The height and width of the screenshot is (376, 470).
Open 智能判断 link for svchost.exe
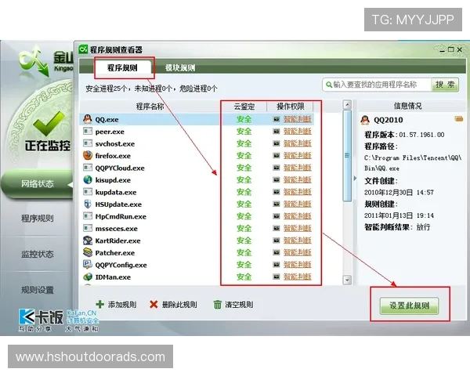298,143
